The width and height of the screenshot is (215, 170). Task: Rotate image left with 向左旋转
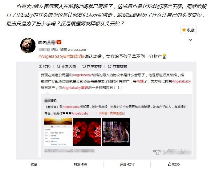pos(92,67)
